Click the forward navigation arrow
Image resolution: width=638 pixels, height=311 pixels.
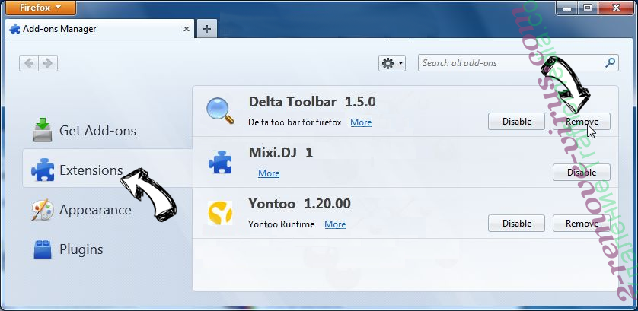(x=48, y=63)
